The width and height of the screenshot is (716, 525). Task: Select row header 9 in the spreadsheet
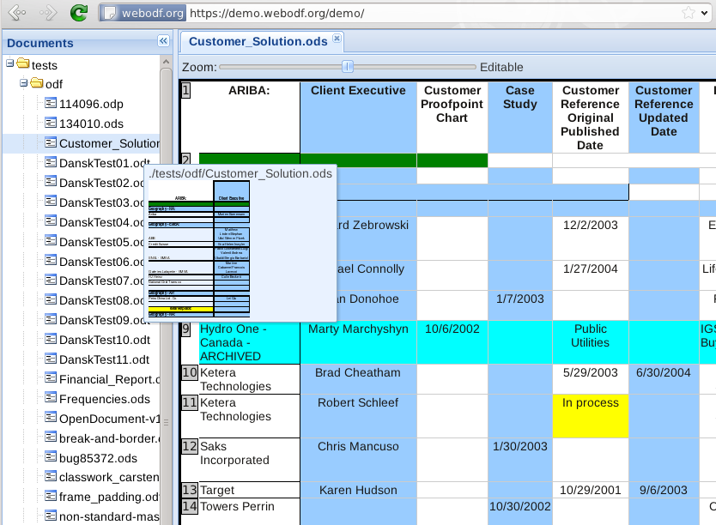pyautogui.click(x=185, y=329)
